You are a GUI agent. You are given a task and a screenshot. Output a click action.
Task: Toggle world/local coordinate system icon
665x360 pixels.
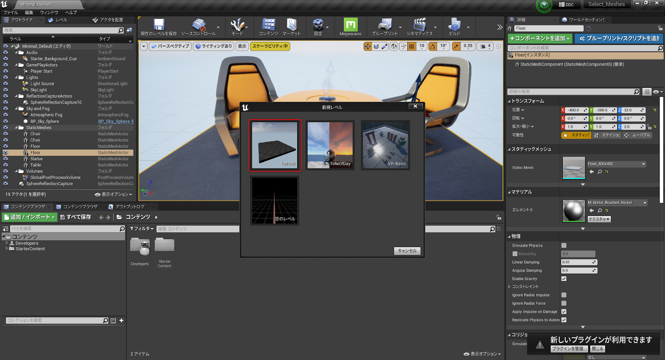[x=394, y=46]
